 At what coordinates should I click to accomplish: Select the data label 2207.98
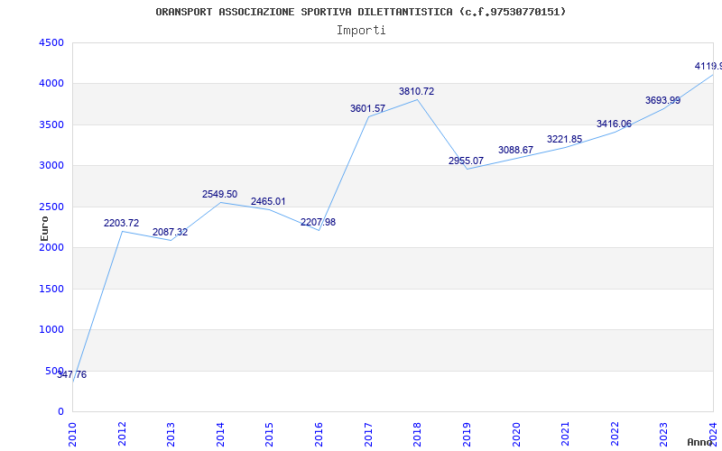tap(319, 222)
